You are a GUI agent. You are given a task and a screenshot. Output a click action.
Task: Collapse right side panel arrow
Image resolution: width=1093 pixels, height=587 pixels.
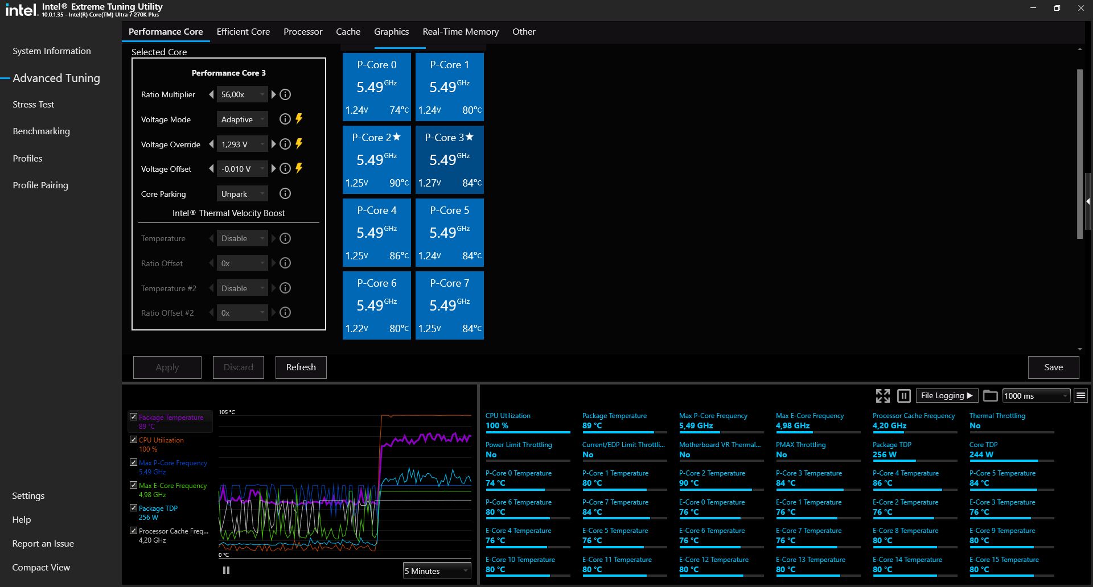[1088, 201]
